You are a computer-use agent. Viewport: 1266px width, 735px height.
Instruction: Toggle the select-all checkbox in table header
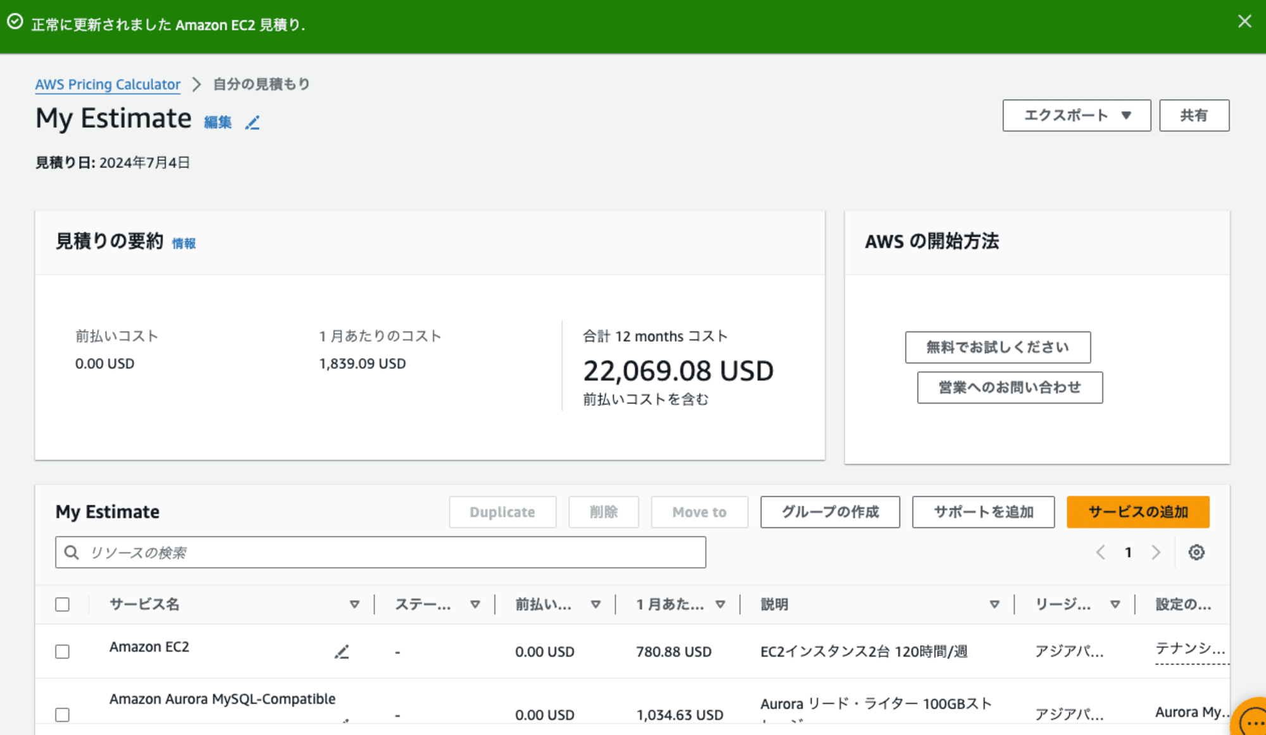tap(62, 604)
